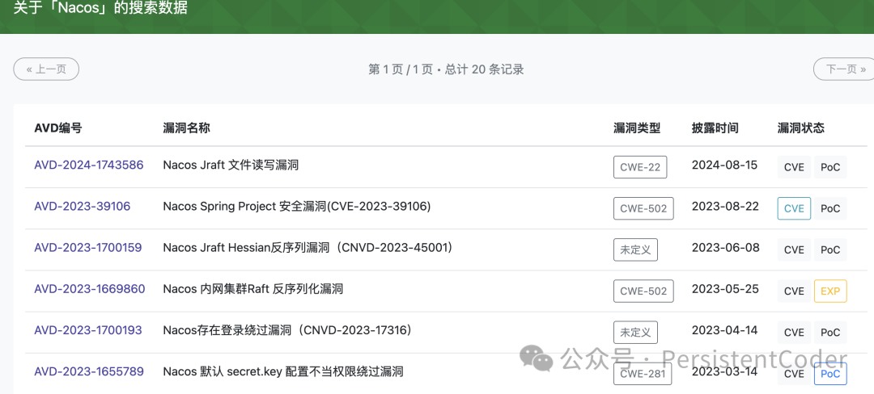The image size is (874, 394).
Task: Go to previous page with 上一页 button
Action: coord(46,69)
